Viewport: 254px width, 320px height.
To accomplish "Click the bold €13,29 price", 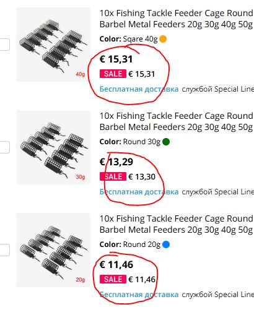I will (116, 162).
